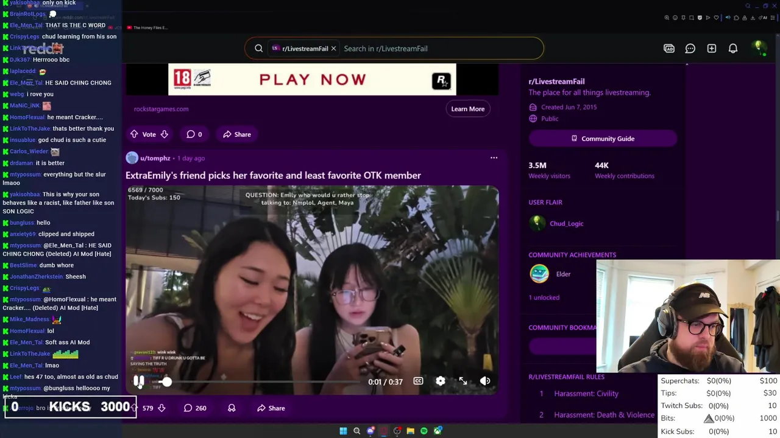
Task: Open the Reddit advertise AD icon
Action: (x=669, y=49)
